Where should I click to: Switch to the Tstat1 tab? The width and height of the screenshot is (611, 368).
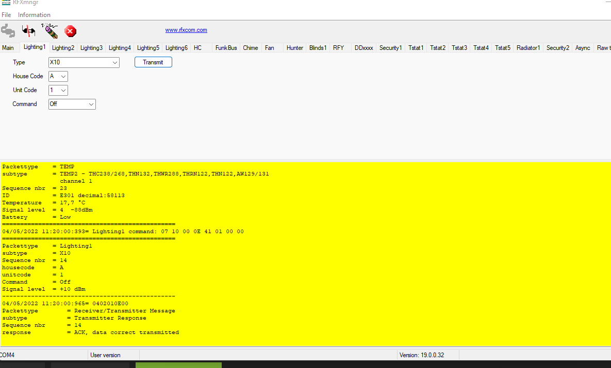click(x=416, y=48)
